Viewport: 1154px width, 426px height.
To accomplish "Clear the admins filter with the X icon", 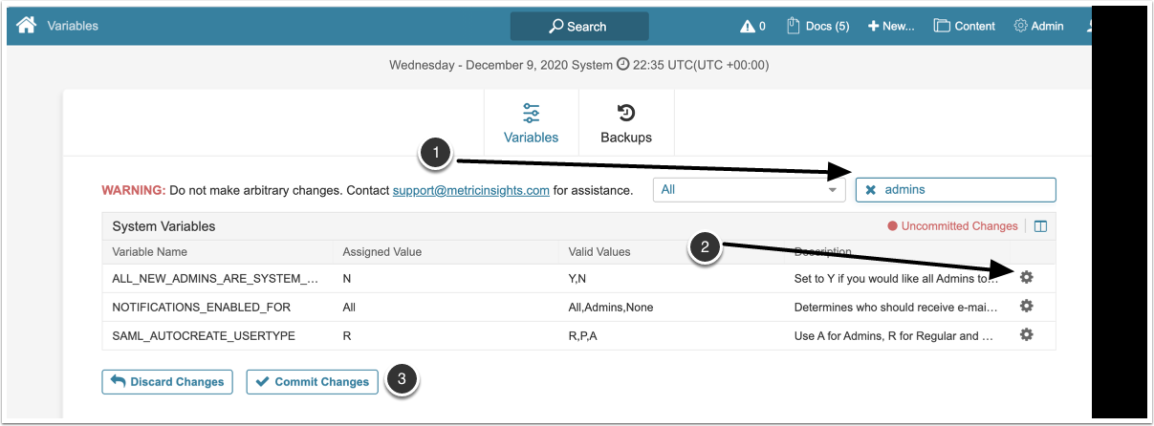I will (x=871, y=190).
